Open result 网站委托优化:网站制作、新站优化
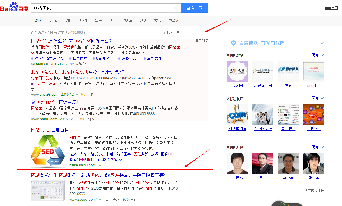The height and width of the screenshot is (206, 342). coord(98,175)
